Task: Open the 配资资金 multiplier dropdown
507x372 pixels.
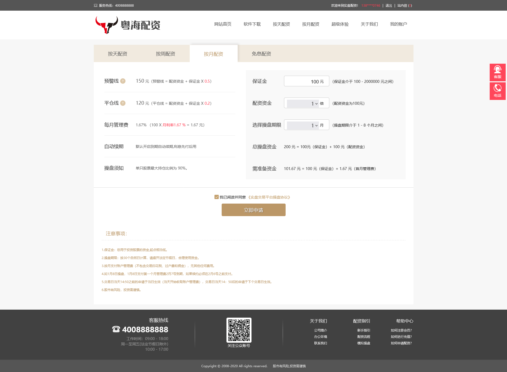Action: (x=303, y=103)
